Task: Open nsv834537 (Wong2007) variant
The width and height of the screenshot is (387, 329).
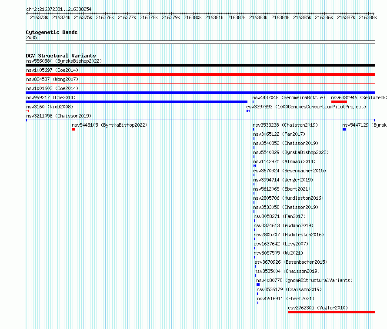Action: (52, 79)
